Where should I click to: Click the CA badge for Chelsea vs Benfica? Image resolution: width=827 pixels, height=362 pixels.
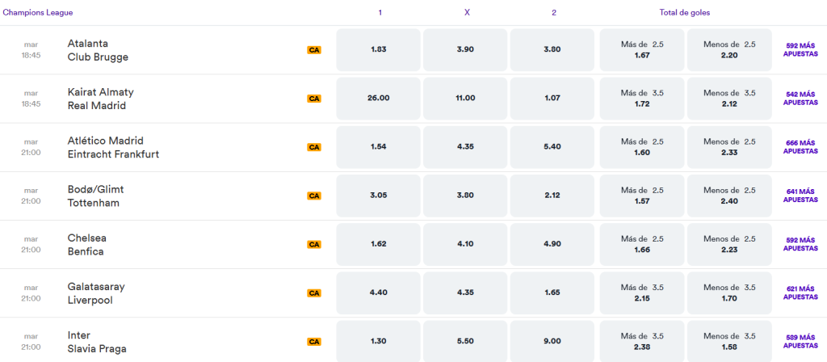[x=314, y=244]
